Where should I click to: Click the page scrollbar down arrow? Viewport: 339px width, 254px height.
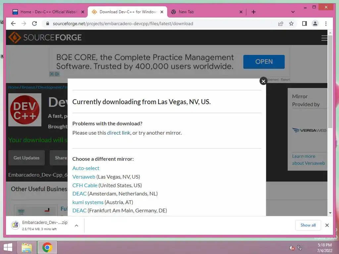click(x=330, y=213)
